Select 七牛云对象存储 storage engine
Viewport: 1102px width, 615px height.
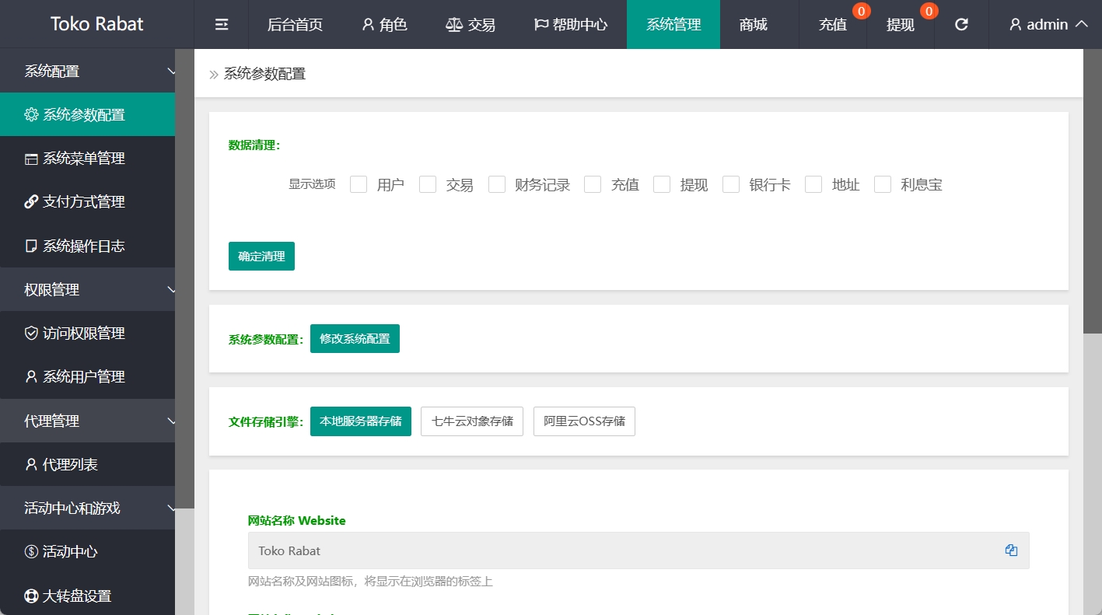(472, 421)
